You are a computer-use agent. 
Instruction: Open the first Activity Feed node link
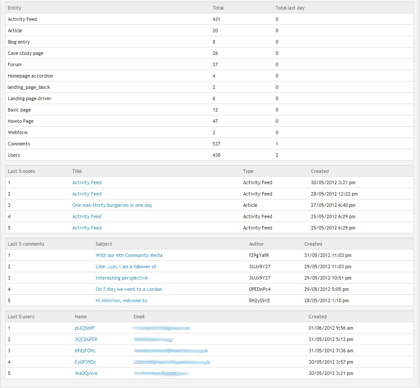pyautogui.click(x=87, y=183)
